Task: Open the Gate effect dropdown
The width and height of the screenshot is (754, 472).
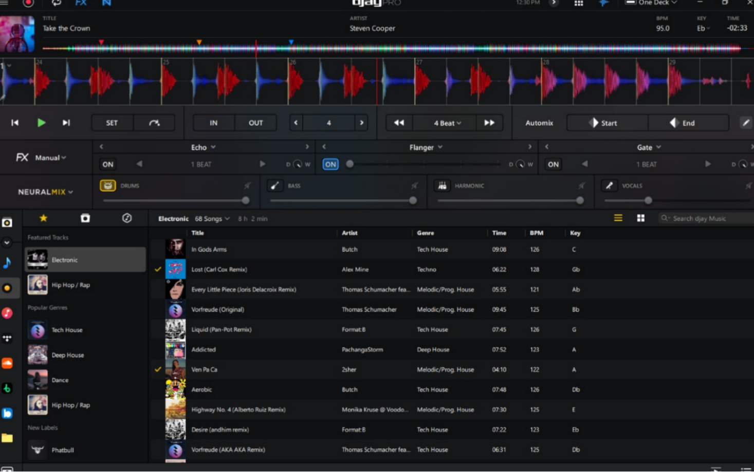Action: click(649, 147)
